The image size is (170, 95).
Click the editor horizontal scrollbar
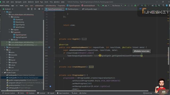[x=102, y=91]
